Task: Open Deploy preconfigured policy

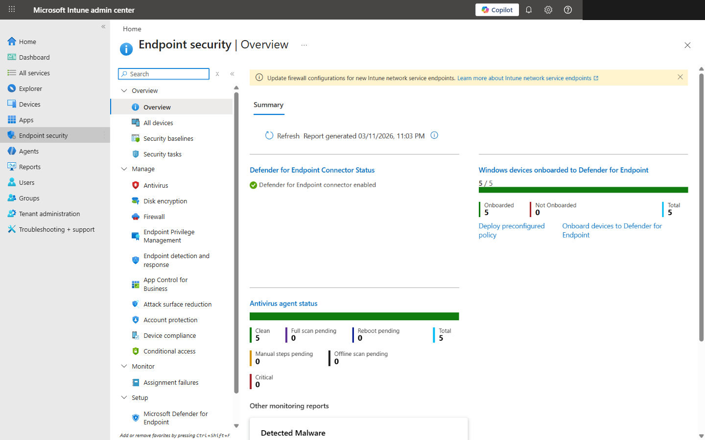Action: [x=512, y=230]
